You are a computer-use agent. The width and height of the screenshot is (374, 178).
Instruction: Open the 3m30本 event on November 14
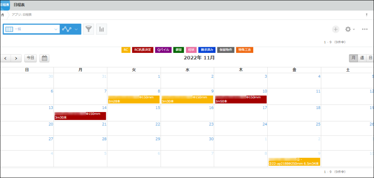pos(80,116)
